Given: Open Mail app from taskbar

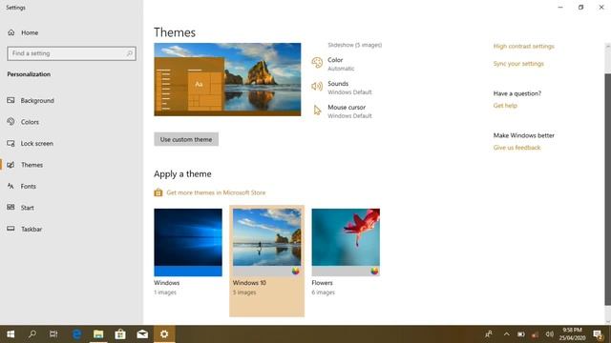Looking at the screenshot, I should pyautogui.click(x=142, y=334).
